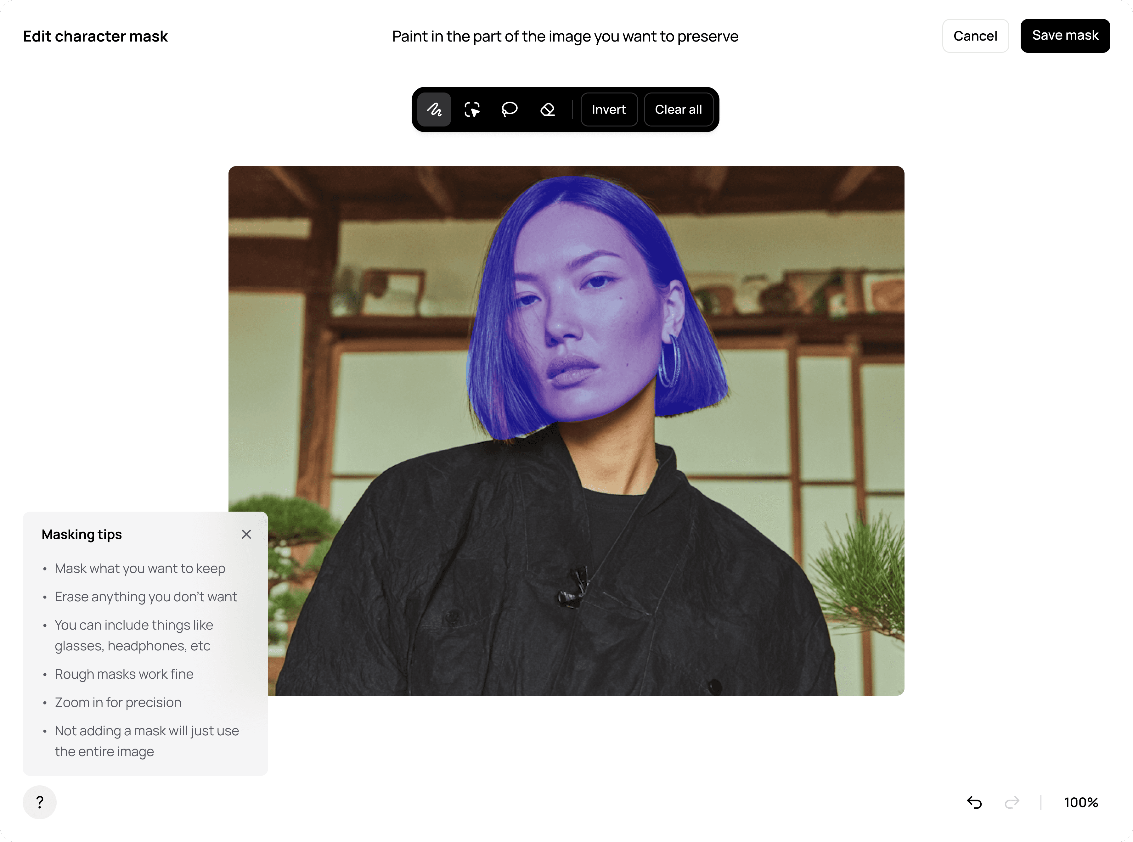Click the undo arrow icon

974,802
